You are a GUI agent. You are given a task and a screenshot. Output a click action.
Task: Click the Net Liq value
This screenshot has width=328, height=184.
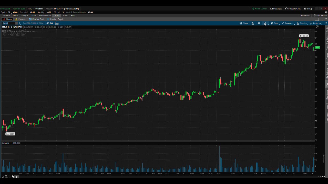pos(49,12)
